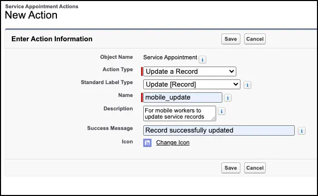
Task: Click the info icon beside the Description box
Action: tap(221, 111)
